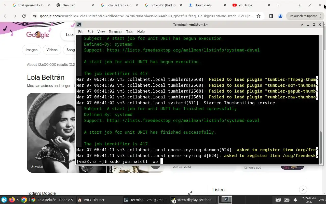The height and width of the screenshot is (204, 326).
Task: Click the terminal workspace icon in the taskbar
Action: (x=226, y=200)
